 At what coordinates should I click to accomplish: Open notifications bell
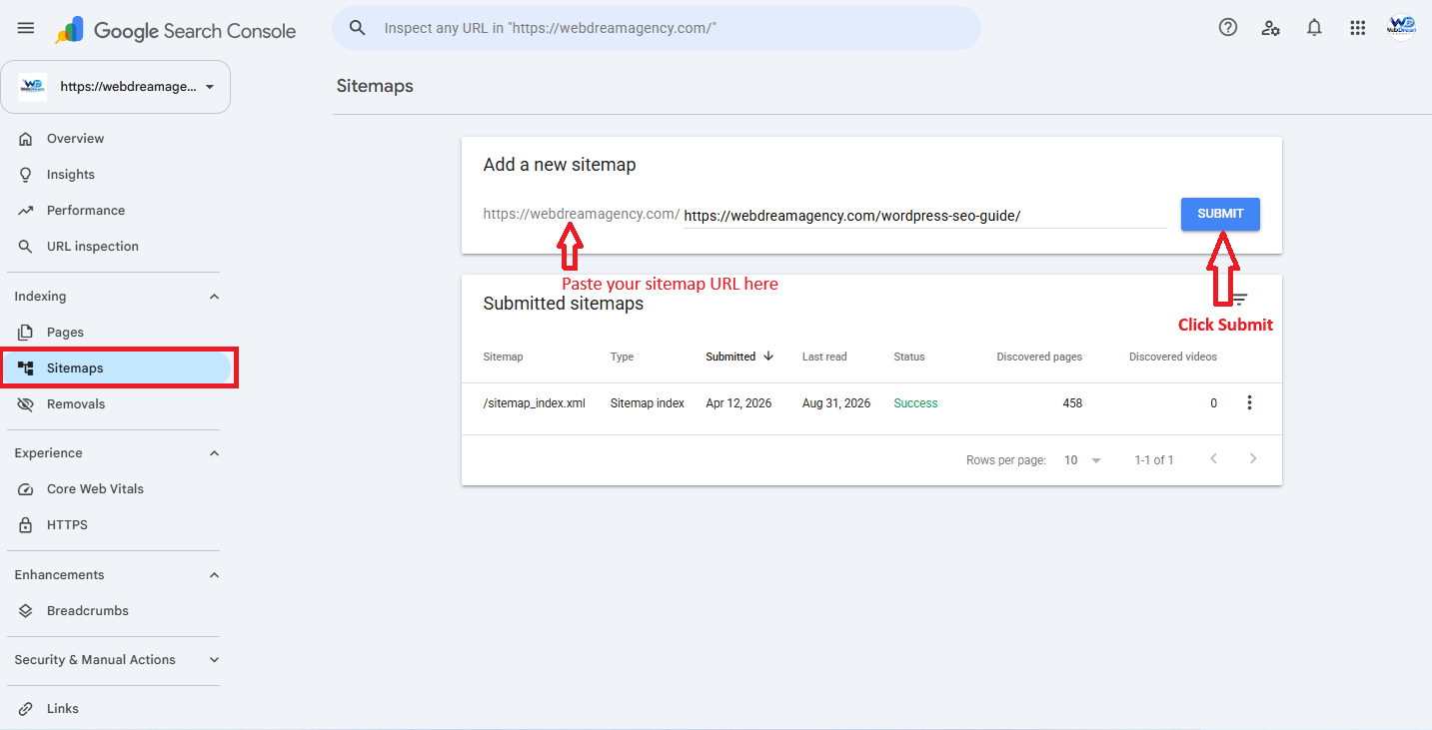[x=1314, y=28]
